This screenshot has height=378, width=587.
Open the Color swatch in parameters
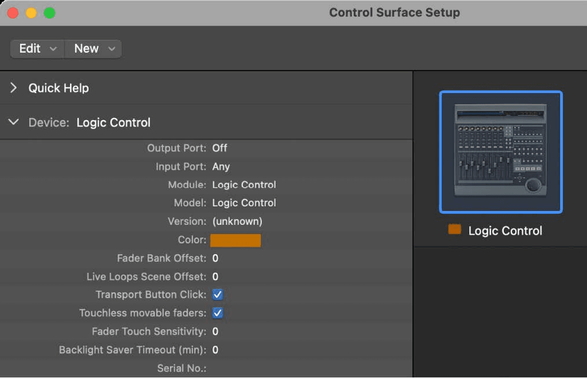pyautogui.click(x=235, y=240)
